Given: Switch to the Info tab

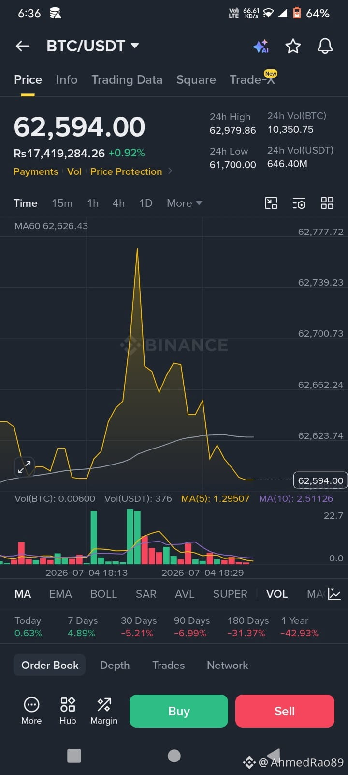Looking at the screenshot, I should click(x=67, y=79).
